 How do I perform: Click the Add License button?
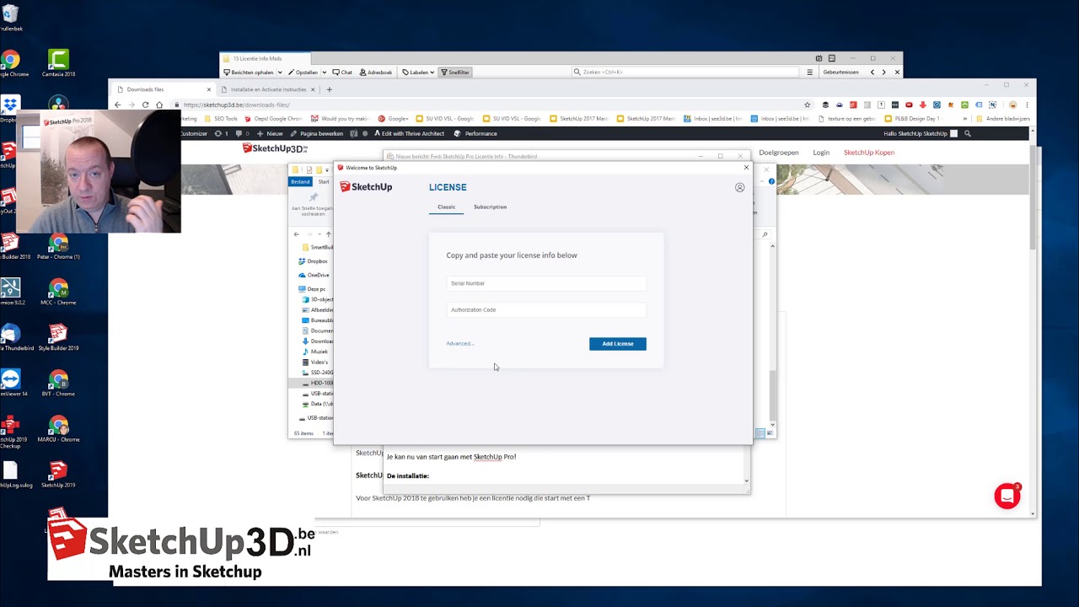click(x=618, y=343)
